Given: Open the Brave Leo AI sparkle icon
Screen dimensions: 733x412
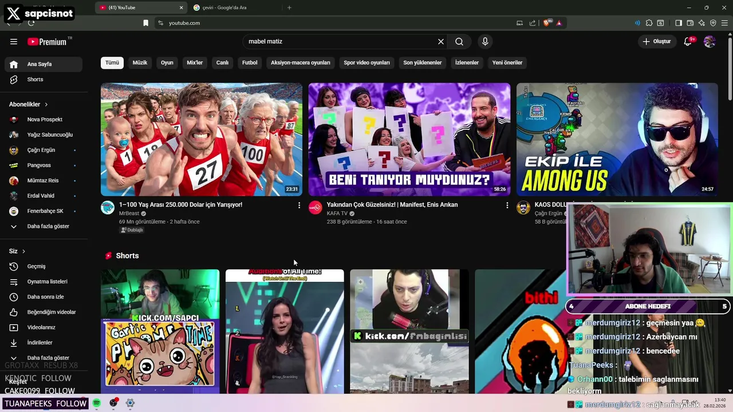Looking at the screenshot, I should [702, 23].
